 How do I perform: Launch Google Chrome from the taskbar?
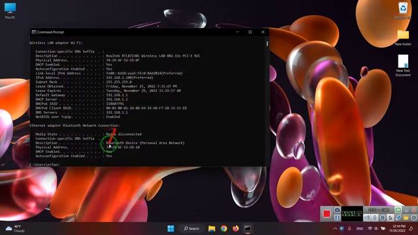[223, 228]
